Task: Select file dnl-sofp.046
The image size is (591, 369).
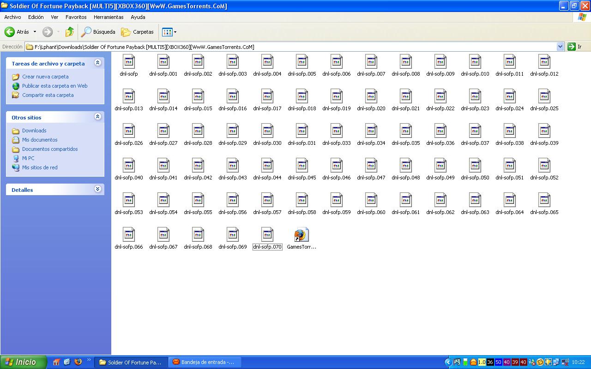Action: (337, 169)
